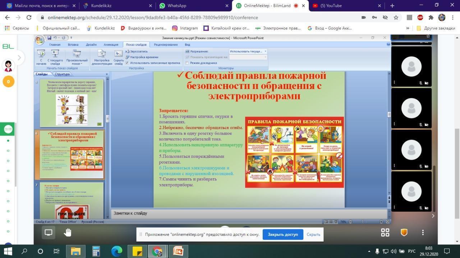This screenshot has height=258, width=460.
Task: Bookmark this page with star icon
Action: pyautogui.click(x=396, y=18)
